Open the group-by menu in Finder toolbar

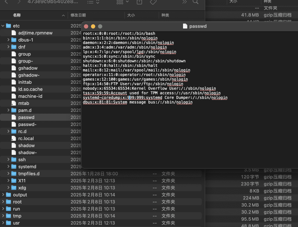point(123,2)
